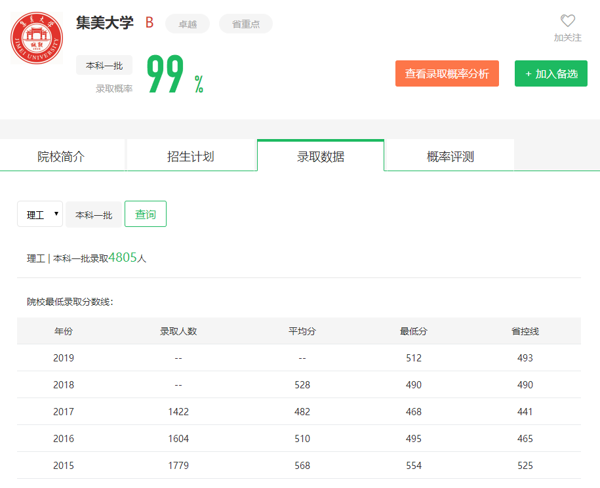Click the 年份 column header
The height and width of the screenshot is (488, 600).
click(64, 331)
